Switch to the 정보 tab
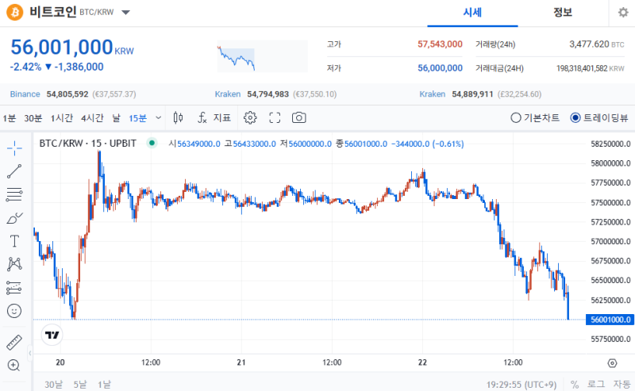Screen dimensions: 635x391 563,13
